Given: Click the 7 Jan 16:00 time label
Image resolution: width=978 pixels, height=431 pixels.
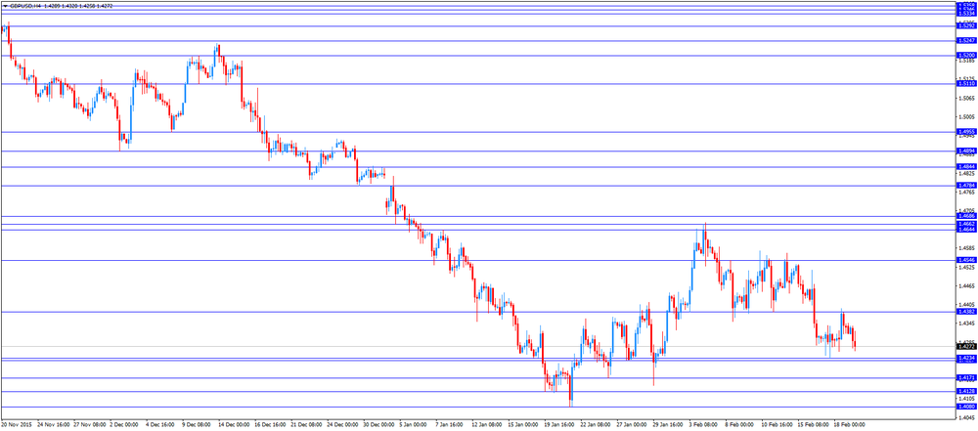Looking at the screenshot, I should (x=451, y=424).
